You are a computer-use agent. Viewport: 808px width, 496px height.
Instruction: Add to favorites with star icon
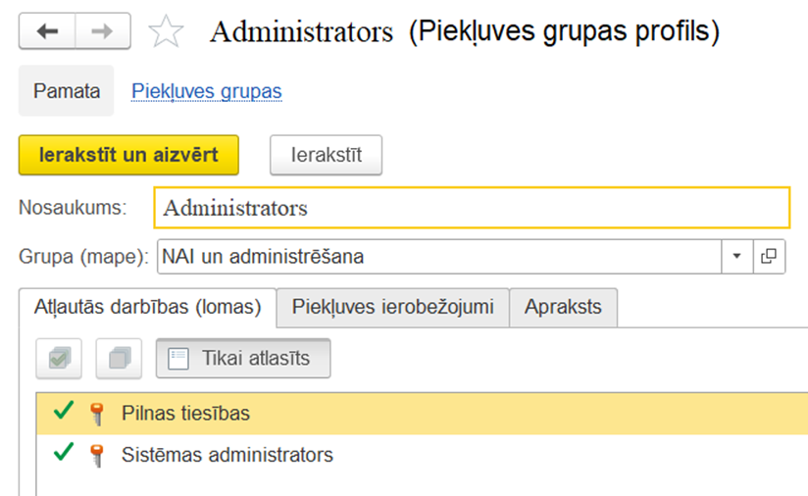166,33
